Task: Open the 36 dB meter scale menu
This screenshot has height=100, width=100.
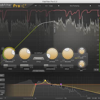Action: (x=96, y=70)
